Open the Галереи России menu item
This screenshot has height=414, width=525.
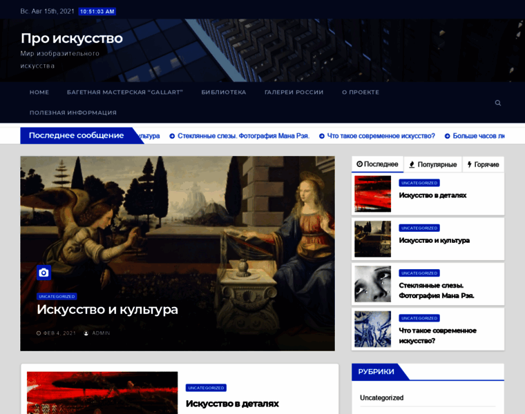(294, 92)
